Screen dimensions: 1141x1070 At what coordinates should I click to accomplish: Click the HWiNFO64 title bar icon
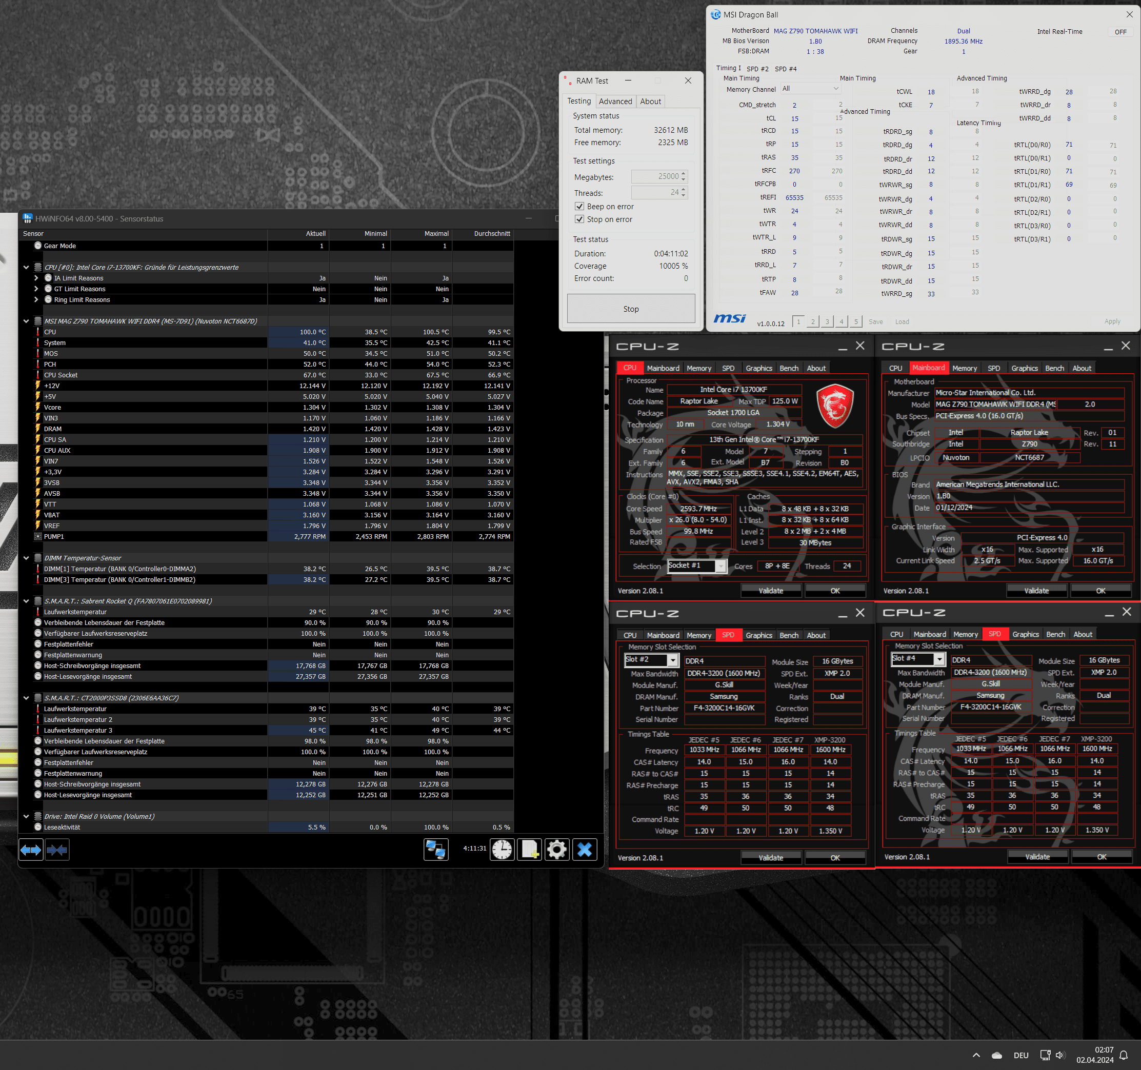(28, 218)
